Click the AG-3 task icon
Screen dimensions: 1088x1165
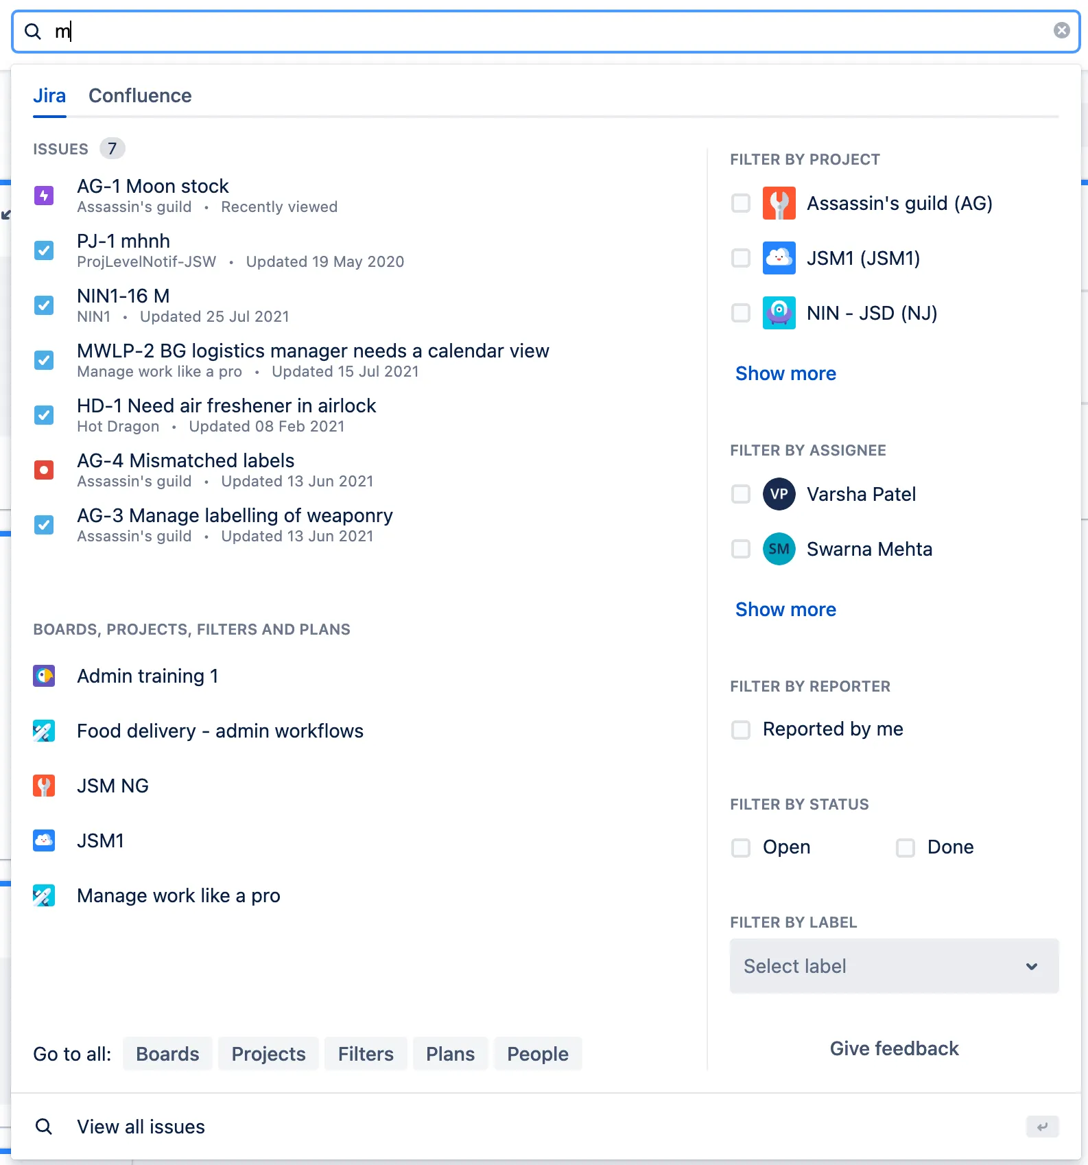44,525
